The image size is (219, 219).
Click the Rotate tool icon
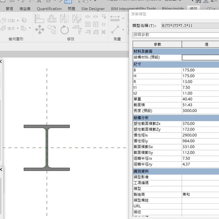tap(65, 30)
